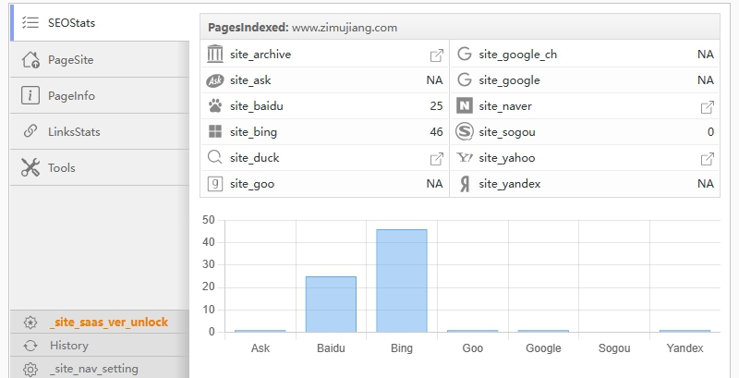
Task: Click the Baidu bar in chart
Action: click(331, 303)
